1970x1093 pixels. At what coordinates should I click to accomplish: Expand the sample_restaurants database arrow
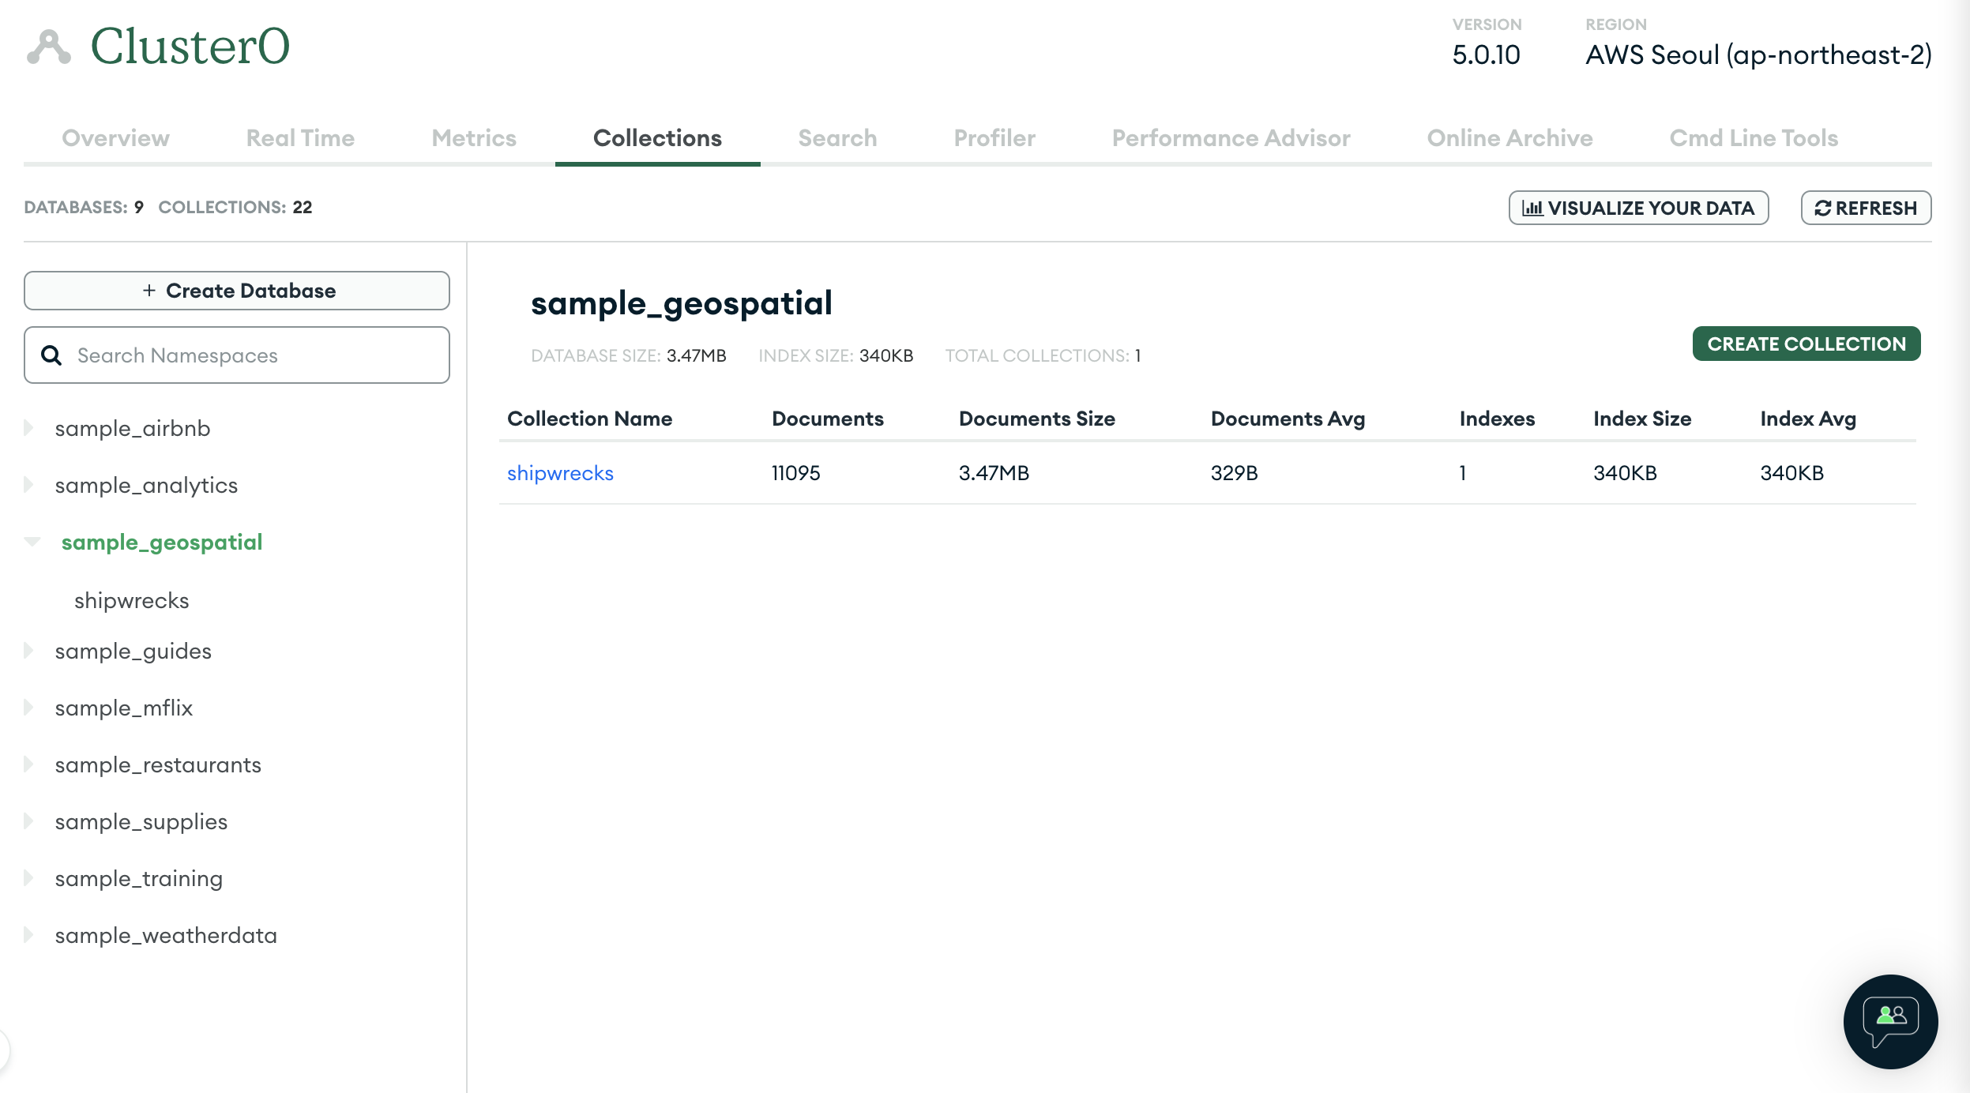pos(29,764)
